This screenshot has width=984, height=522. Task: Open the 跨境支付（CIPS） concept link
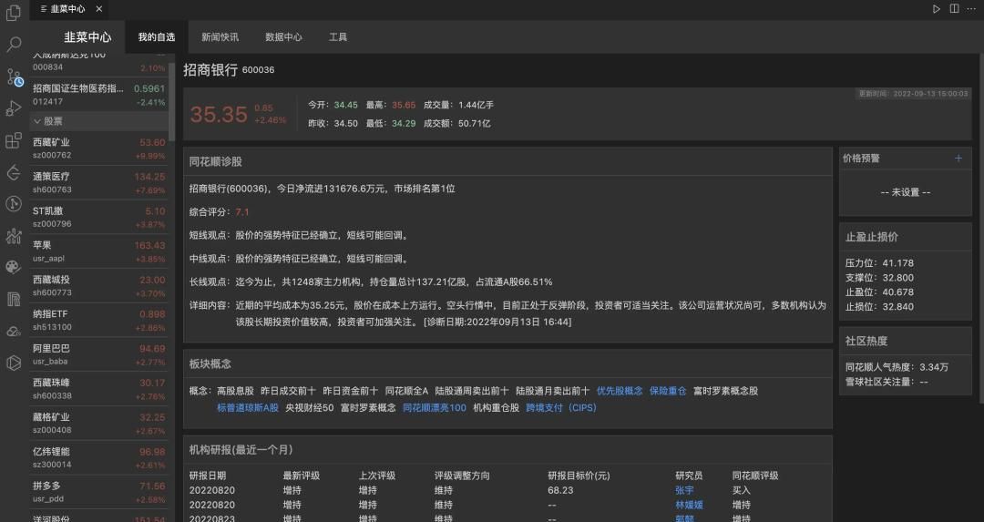[x=561, y=408]
